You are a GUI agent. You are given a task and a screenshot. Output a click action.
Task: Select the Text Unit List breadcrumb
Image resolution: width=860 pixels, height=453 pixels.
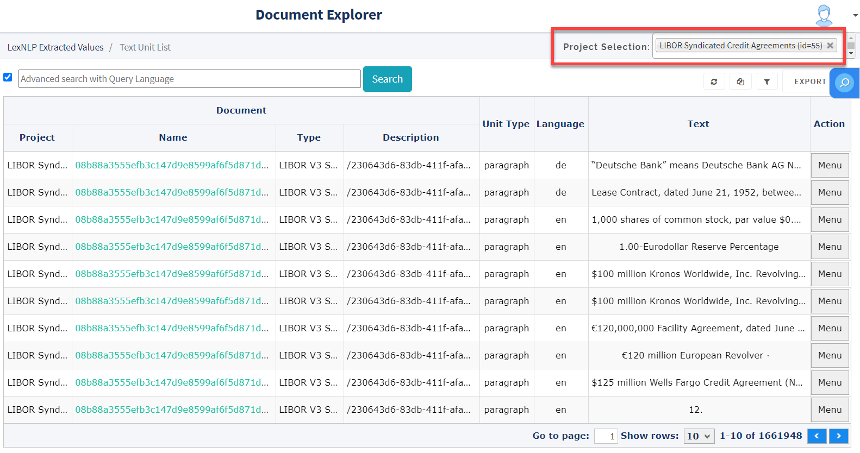pyautogui.click(x=145, y=47)
